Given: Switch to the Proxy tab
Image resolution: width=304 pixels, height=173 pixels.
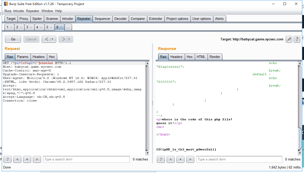Looking at the screenshot, I should tap(24, 19).
